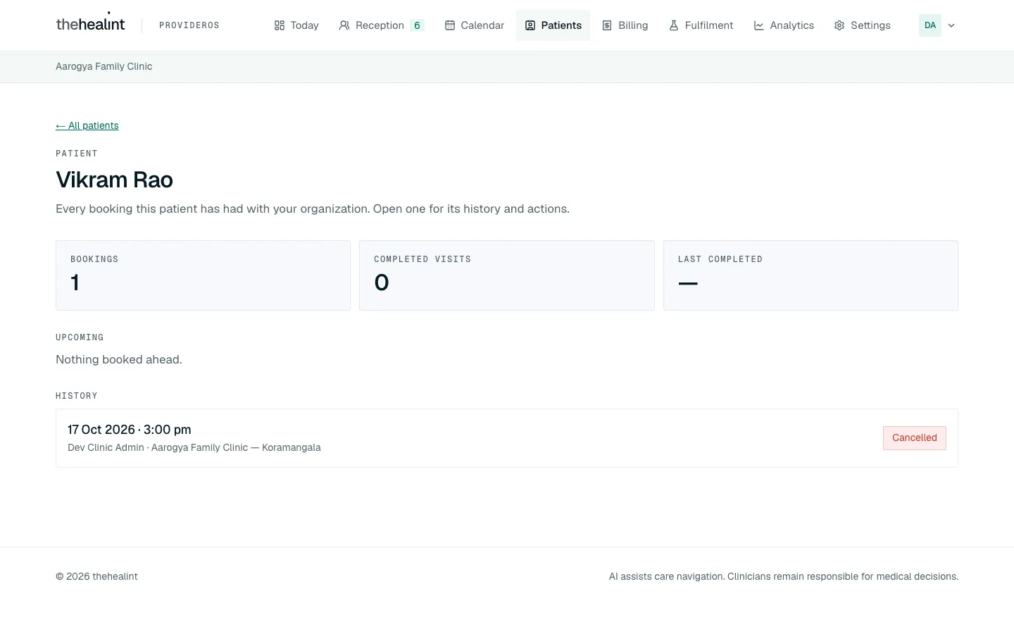Open the Settings tab label
1014x634 pixels.
click(x=870, y=25)
